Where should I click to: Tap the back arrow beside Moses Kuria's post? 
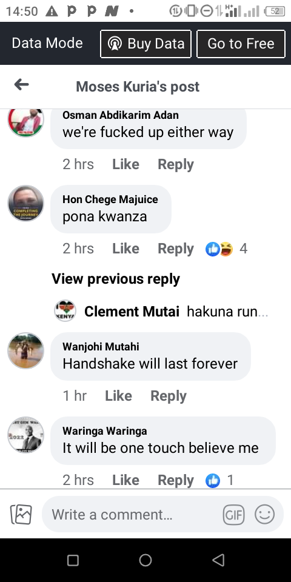(x=22, y=85)
